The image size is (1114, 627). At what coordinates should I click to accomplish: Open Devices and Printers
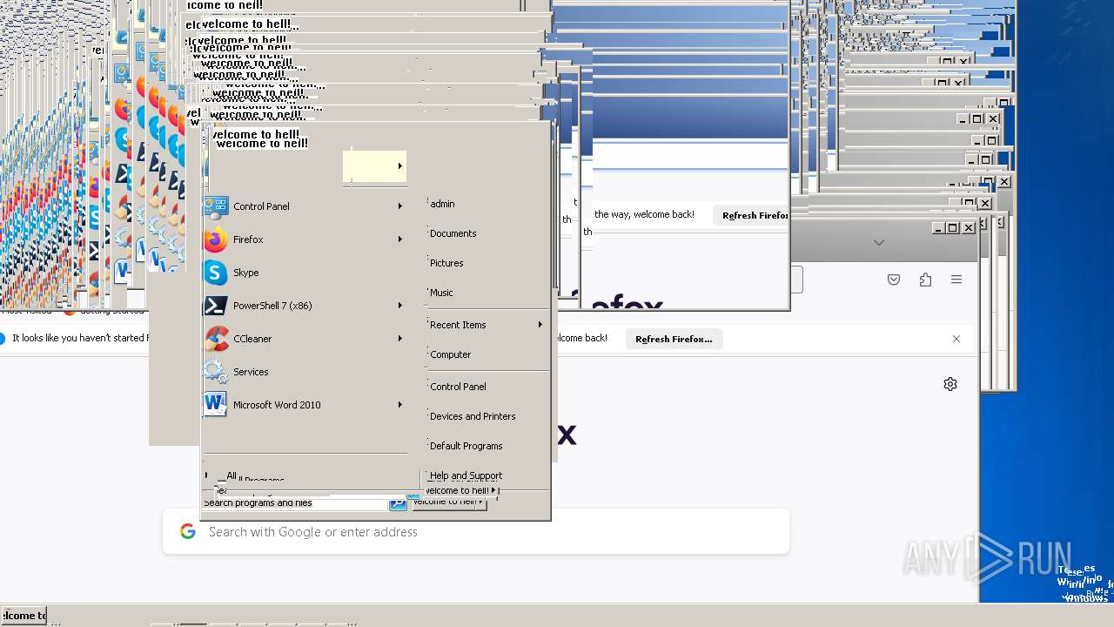(x=473, y=416)
